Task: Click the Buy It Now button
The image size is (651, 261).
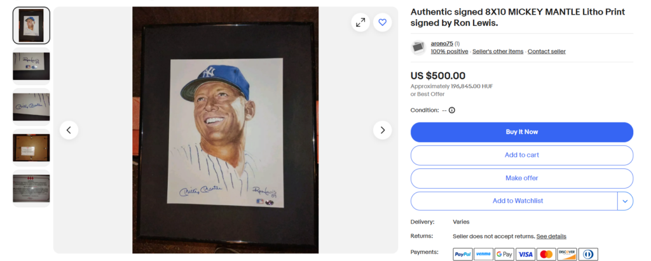Action: click(x=522, y=132)
